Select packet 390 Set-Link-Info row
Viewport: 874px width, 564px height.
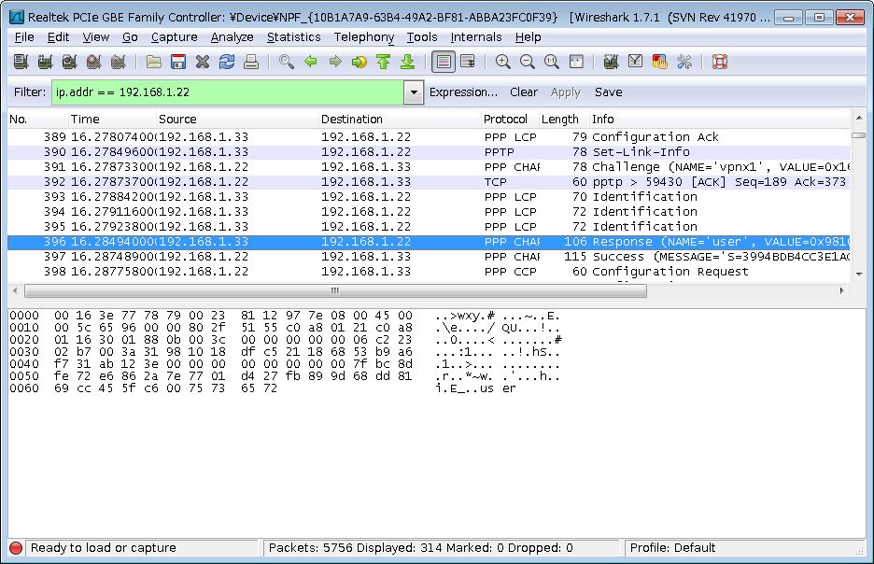pyautogui.click(x=429, y=152)
